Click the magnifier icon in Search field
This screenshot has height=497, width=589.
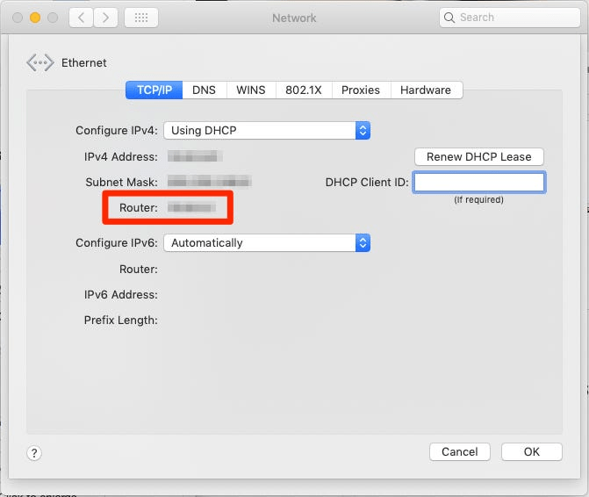pos(449,18)
